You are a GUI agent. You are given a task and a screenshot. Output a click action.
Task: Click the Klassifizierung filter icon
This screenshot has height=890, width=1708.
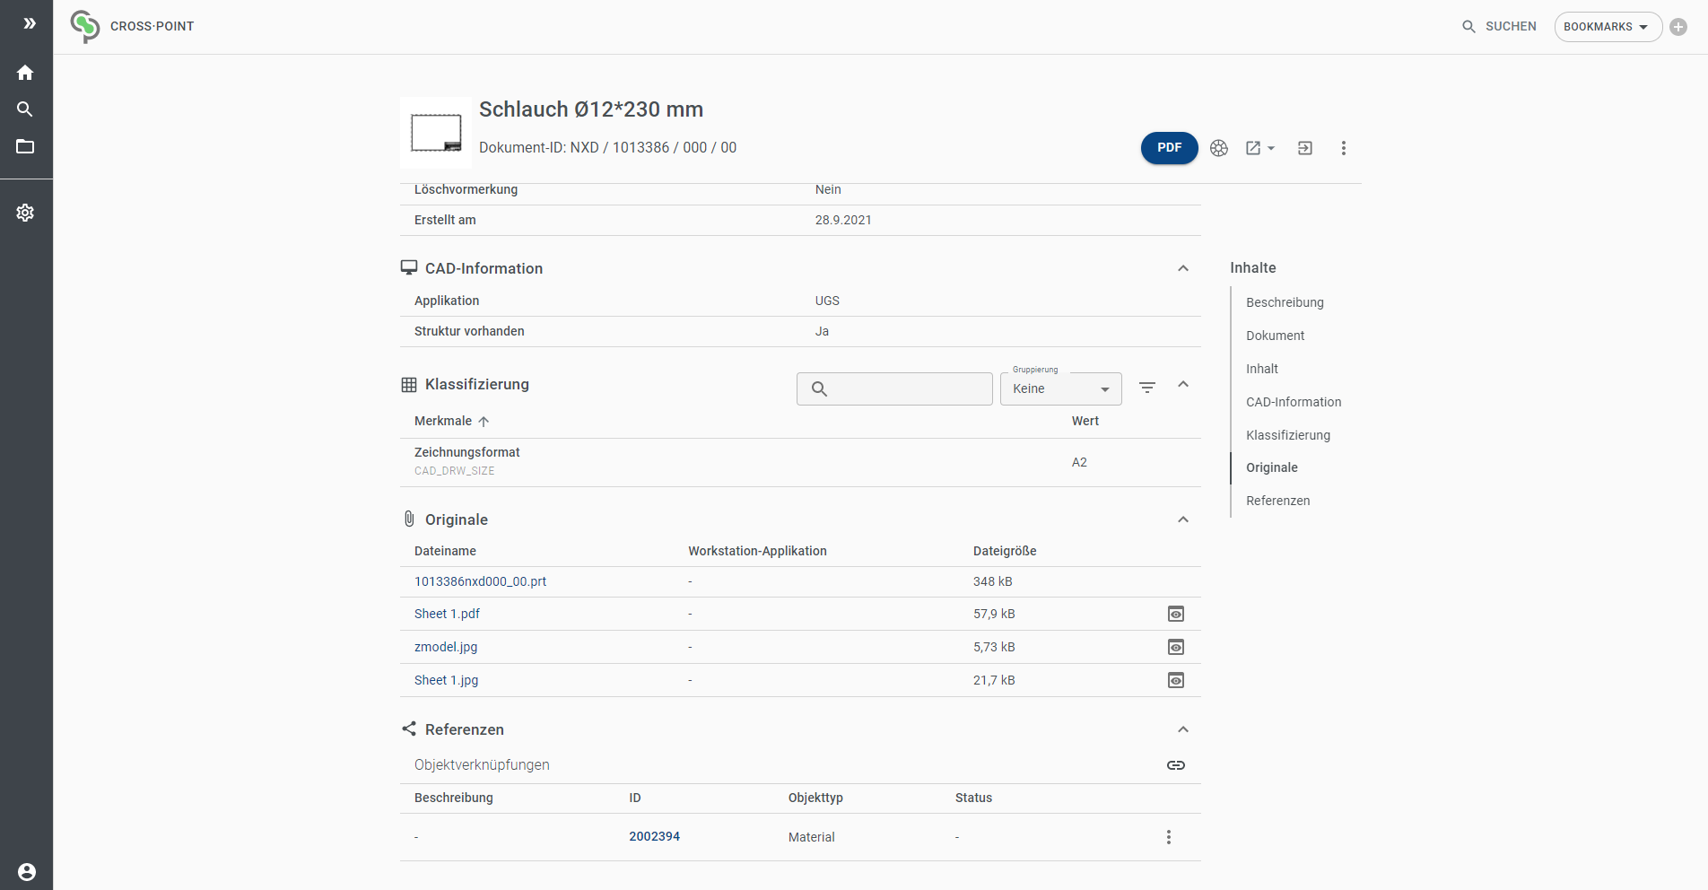coord(1147,388)
